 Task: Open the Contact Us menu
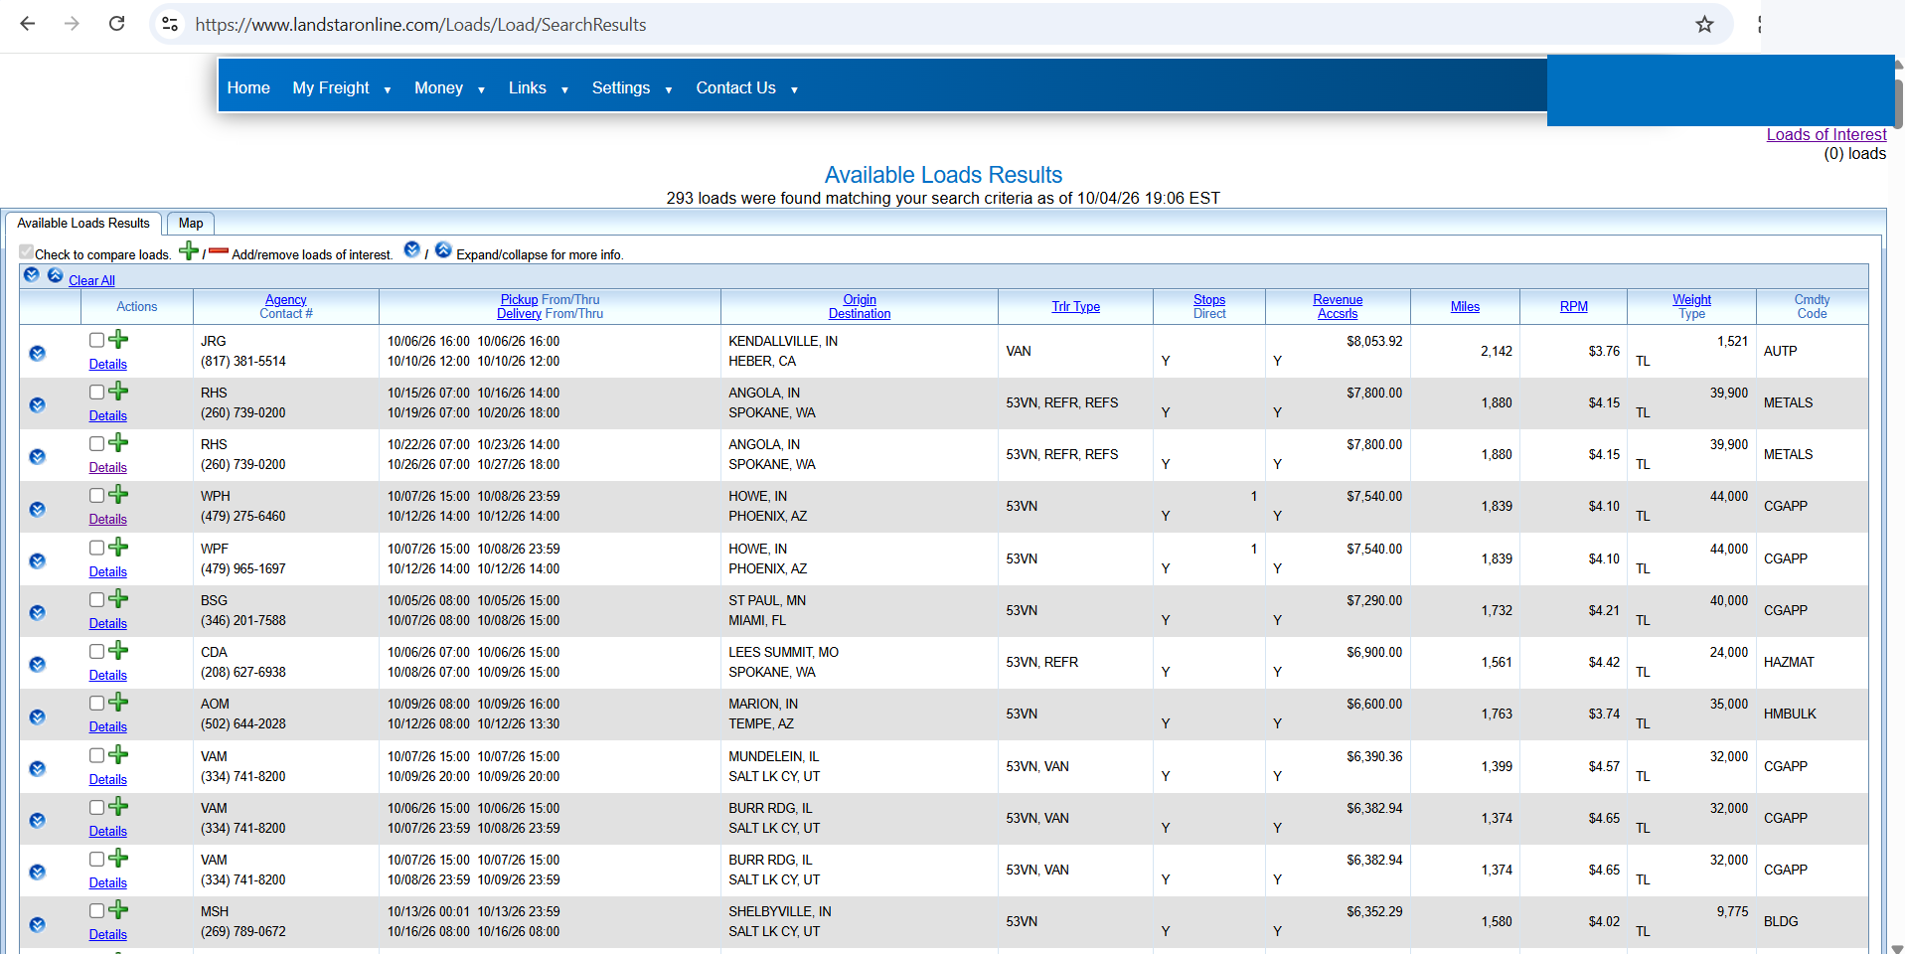(x=746, y=88)
